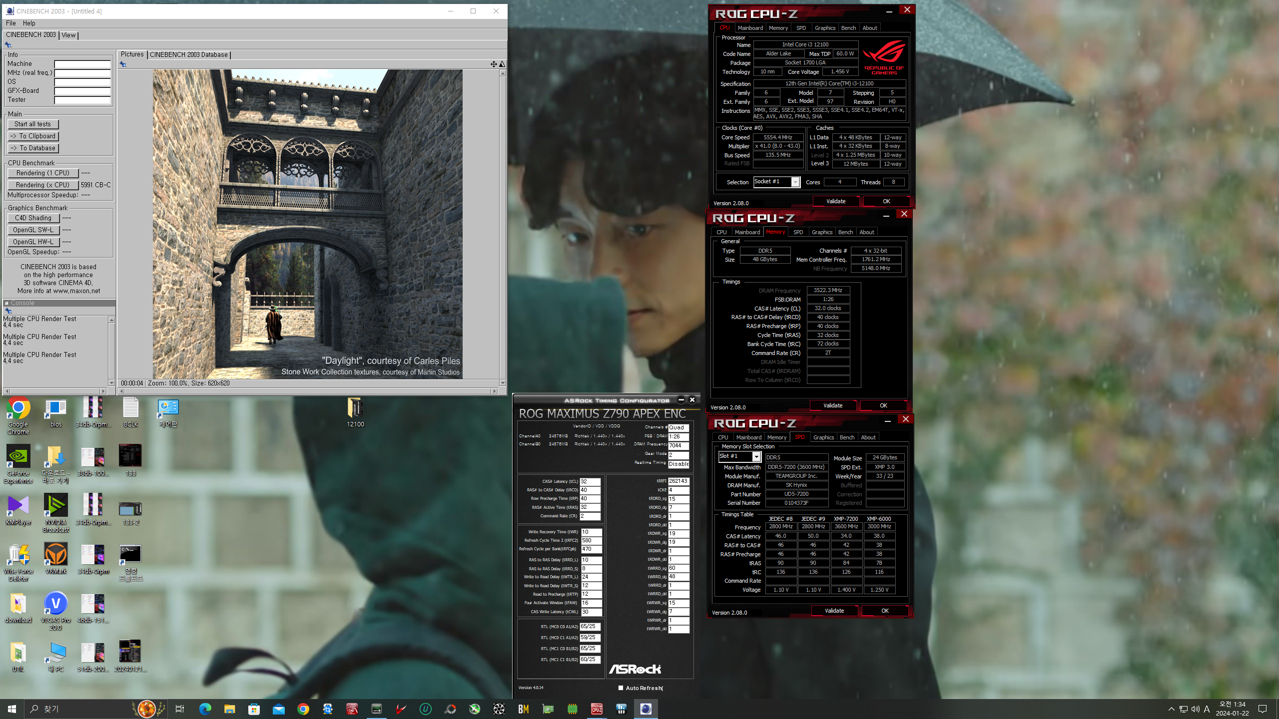Screen dimensions: 1279x719
Task: Switch to the View tab in CINEBENCH
Action: click(68, 35)
